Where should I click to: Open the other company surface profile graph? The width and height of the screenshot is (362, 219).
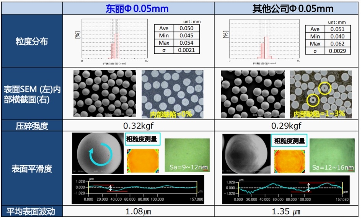tap(286, 190)
